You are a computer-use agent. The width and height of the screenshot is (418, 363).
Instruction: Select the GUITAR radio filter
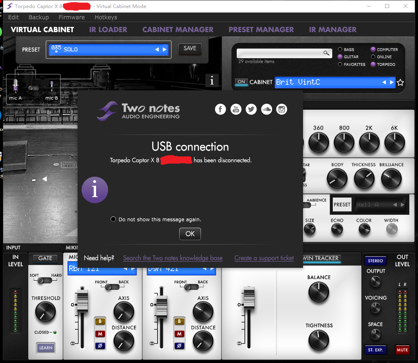pyautogui.click(x=340, y=57)
